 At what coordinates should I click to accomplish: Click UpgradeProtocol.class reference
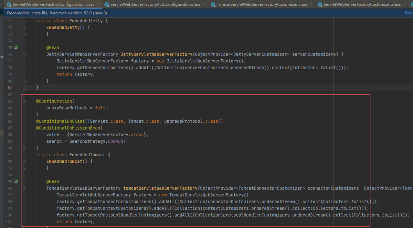coord(191,121)
